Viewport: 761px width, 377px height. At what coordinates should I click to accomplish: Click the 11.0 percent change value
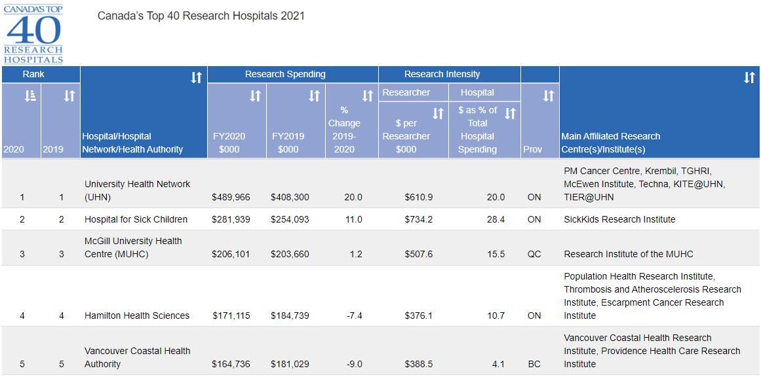tap(354, 219)
